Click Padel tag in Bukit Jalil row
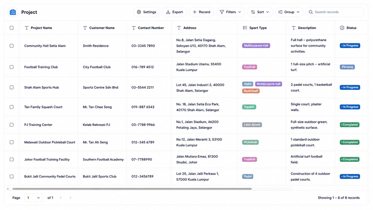 [248, 176]
